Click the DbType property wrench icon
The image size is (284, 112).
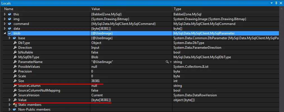tap(15, 43)
